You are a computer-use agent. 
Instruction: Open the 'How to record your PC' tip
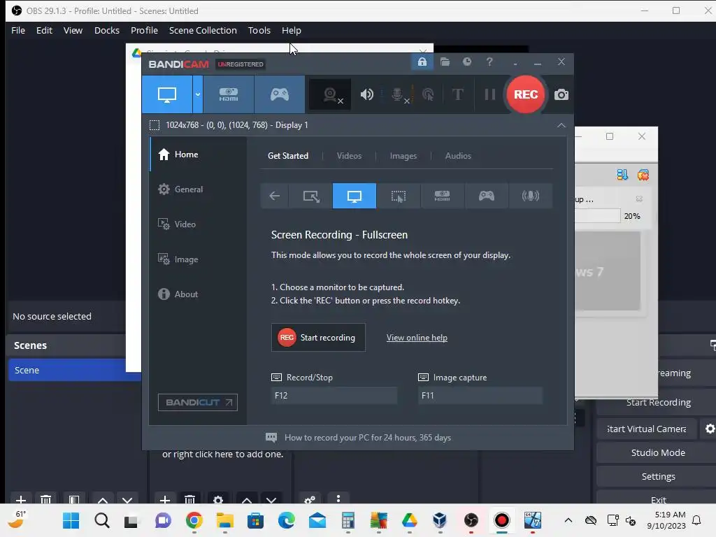tap(359, 438)
